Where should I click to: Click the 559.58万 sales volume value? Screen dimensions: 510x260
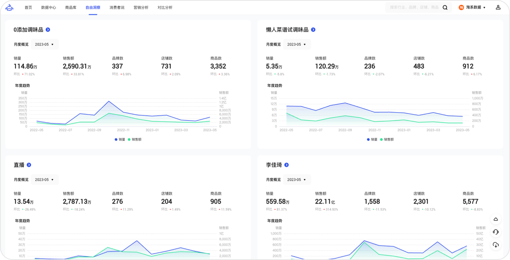point(278,202)
